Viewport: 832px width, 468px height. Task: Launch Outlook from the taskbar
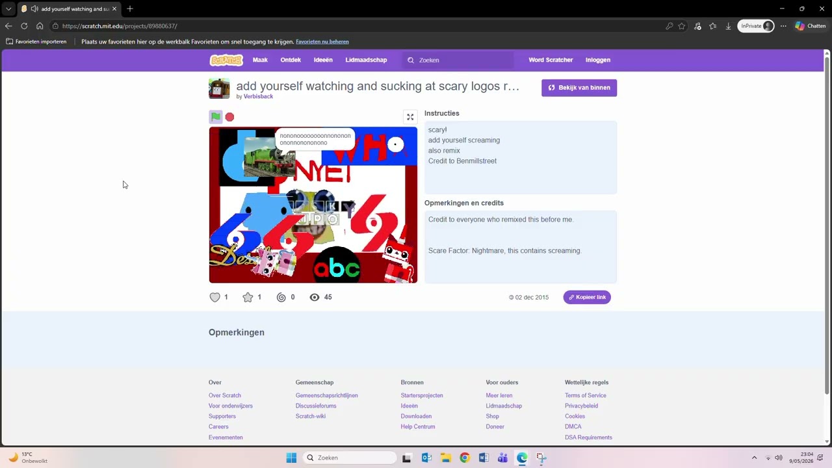pos(426,458)
